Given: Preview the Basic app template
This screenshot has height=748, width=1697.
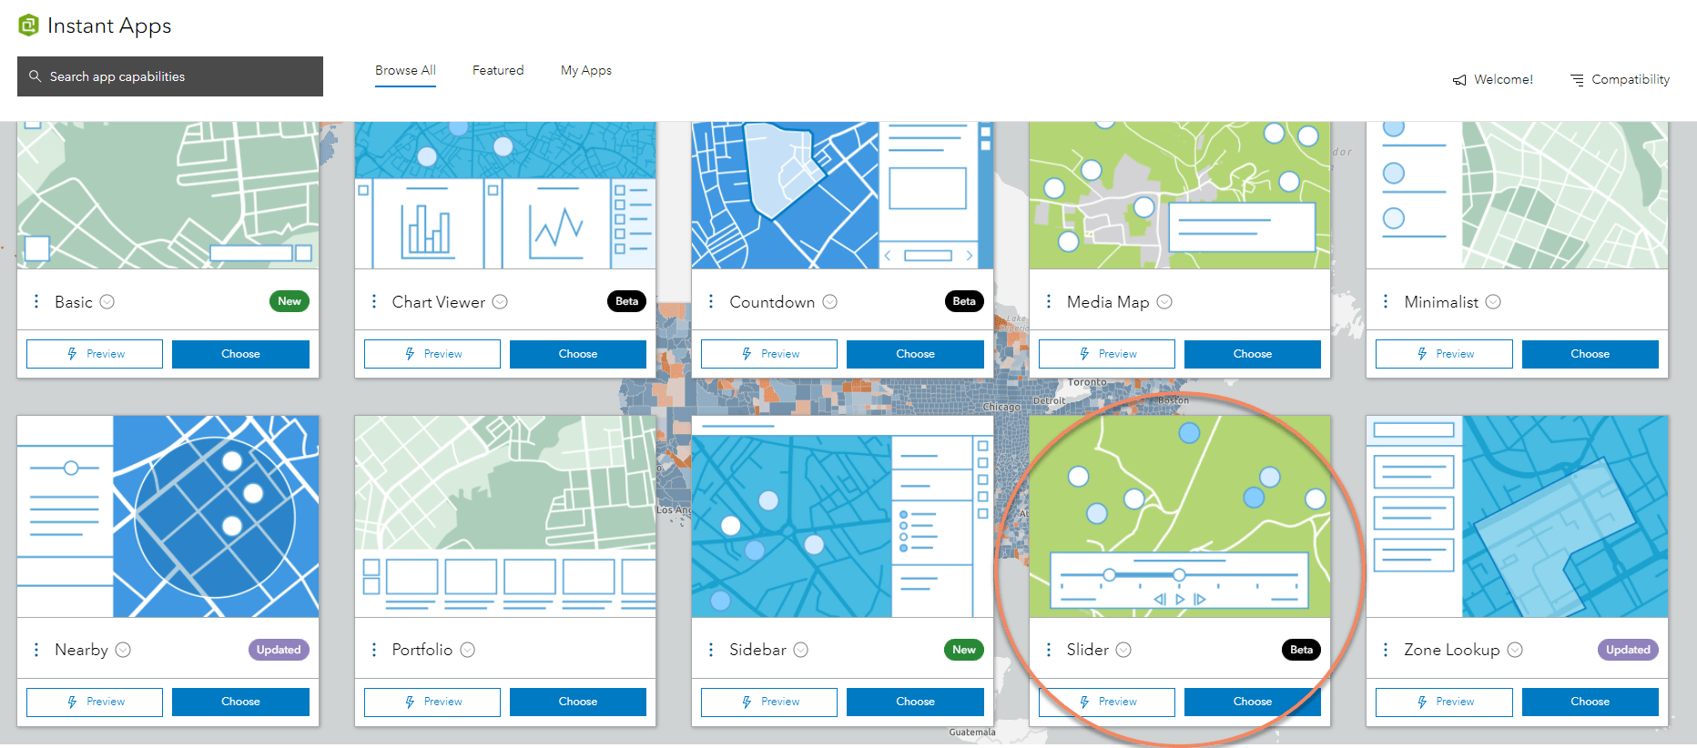Looking at the screenshot, I should pyautogui.click(x=95, y=354).
